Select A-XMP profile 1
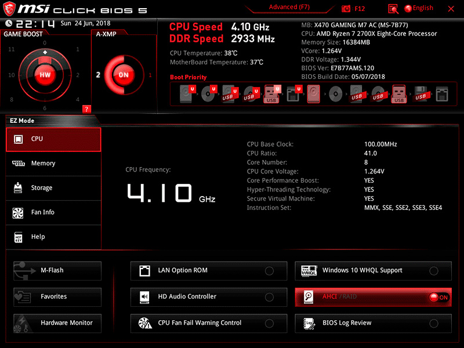The height and width of the screenshot is (348, 464). point(150,75)
